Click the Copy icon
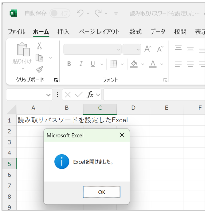The height and width of the screenshot is (213, 208). (x=39, y=57)
